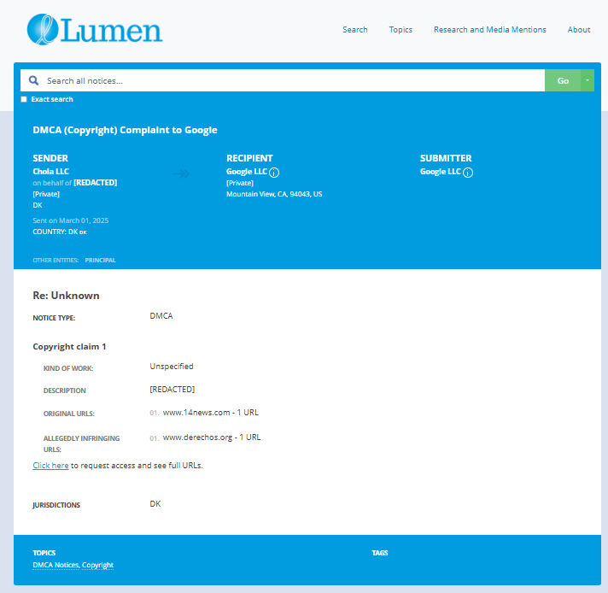Screen dimensions: 608x593
Task: Open the About menu item
Action: point(579,30)
